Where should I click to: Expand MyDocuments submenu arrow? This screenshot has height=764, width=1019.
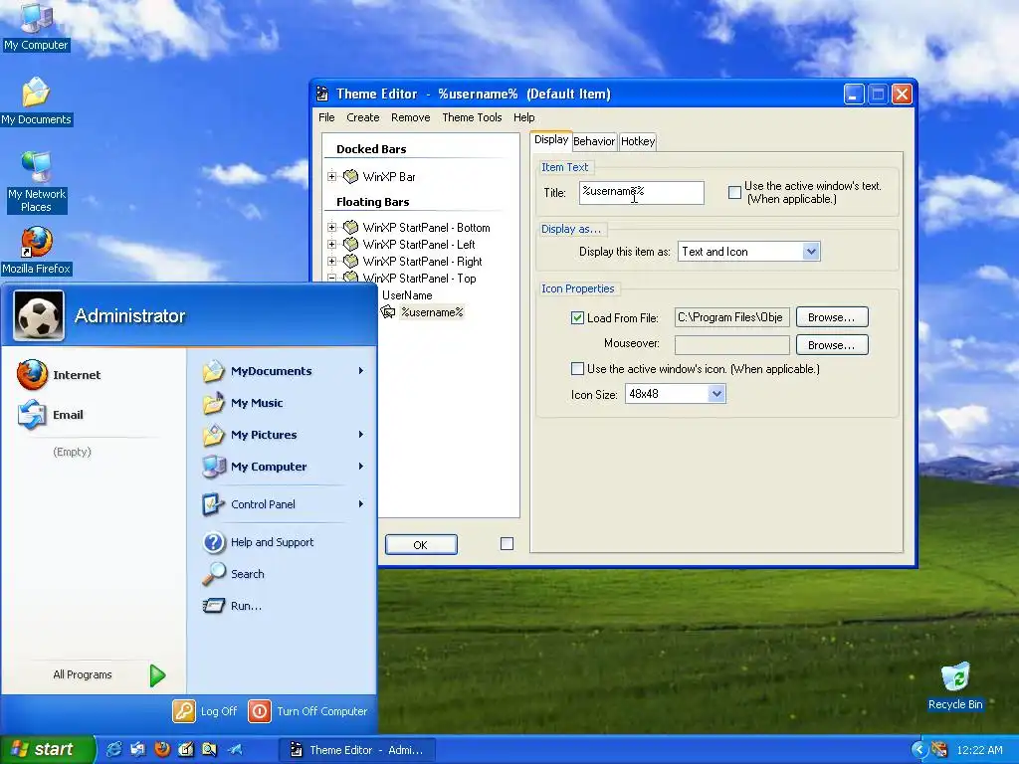click(360, 371)
